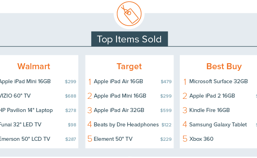Open the Target store heading
The width and height of the screenshot is (257, 158).
pyautogui.click(x=129, y=66)
